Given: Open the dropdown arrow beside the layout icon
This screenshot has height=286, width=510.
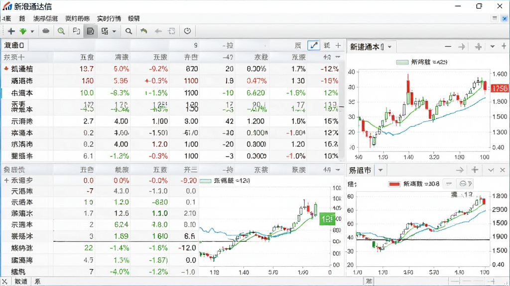Looking at the screenshot, I should [x=114, y=31].
